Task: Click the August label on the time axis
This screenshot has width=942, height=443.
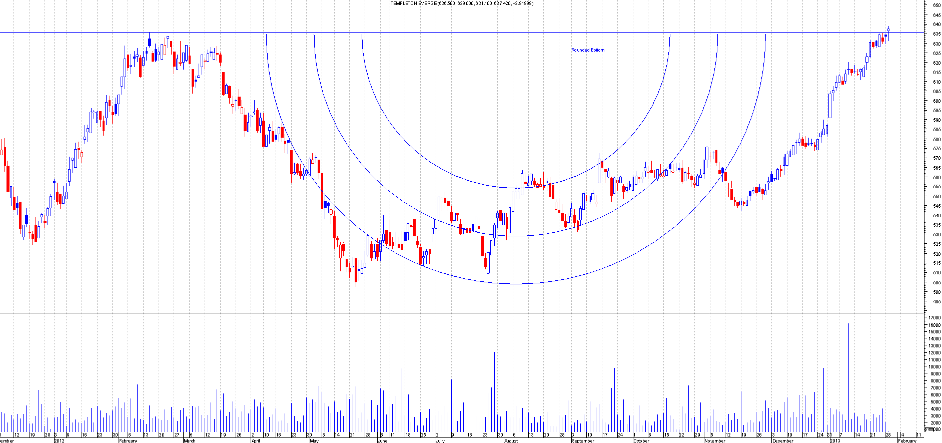Action: 511,441
